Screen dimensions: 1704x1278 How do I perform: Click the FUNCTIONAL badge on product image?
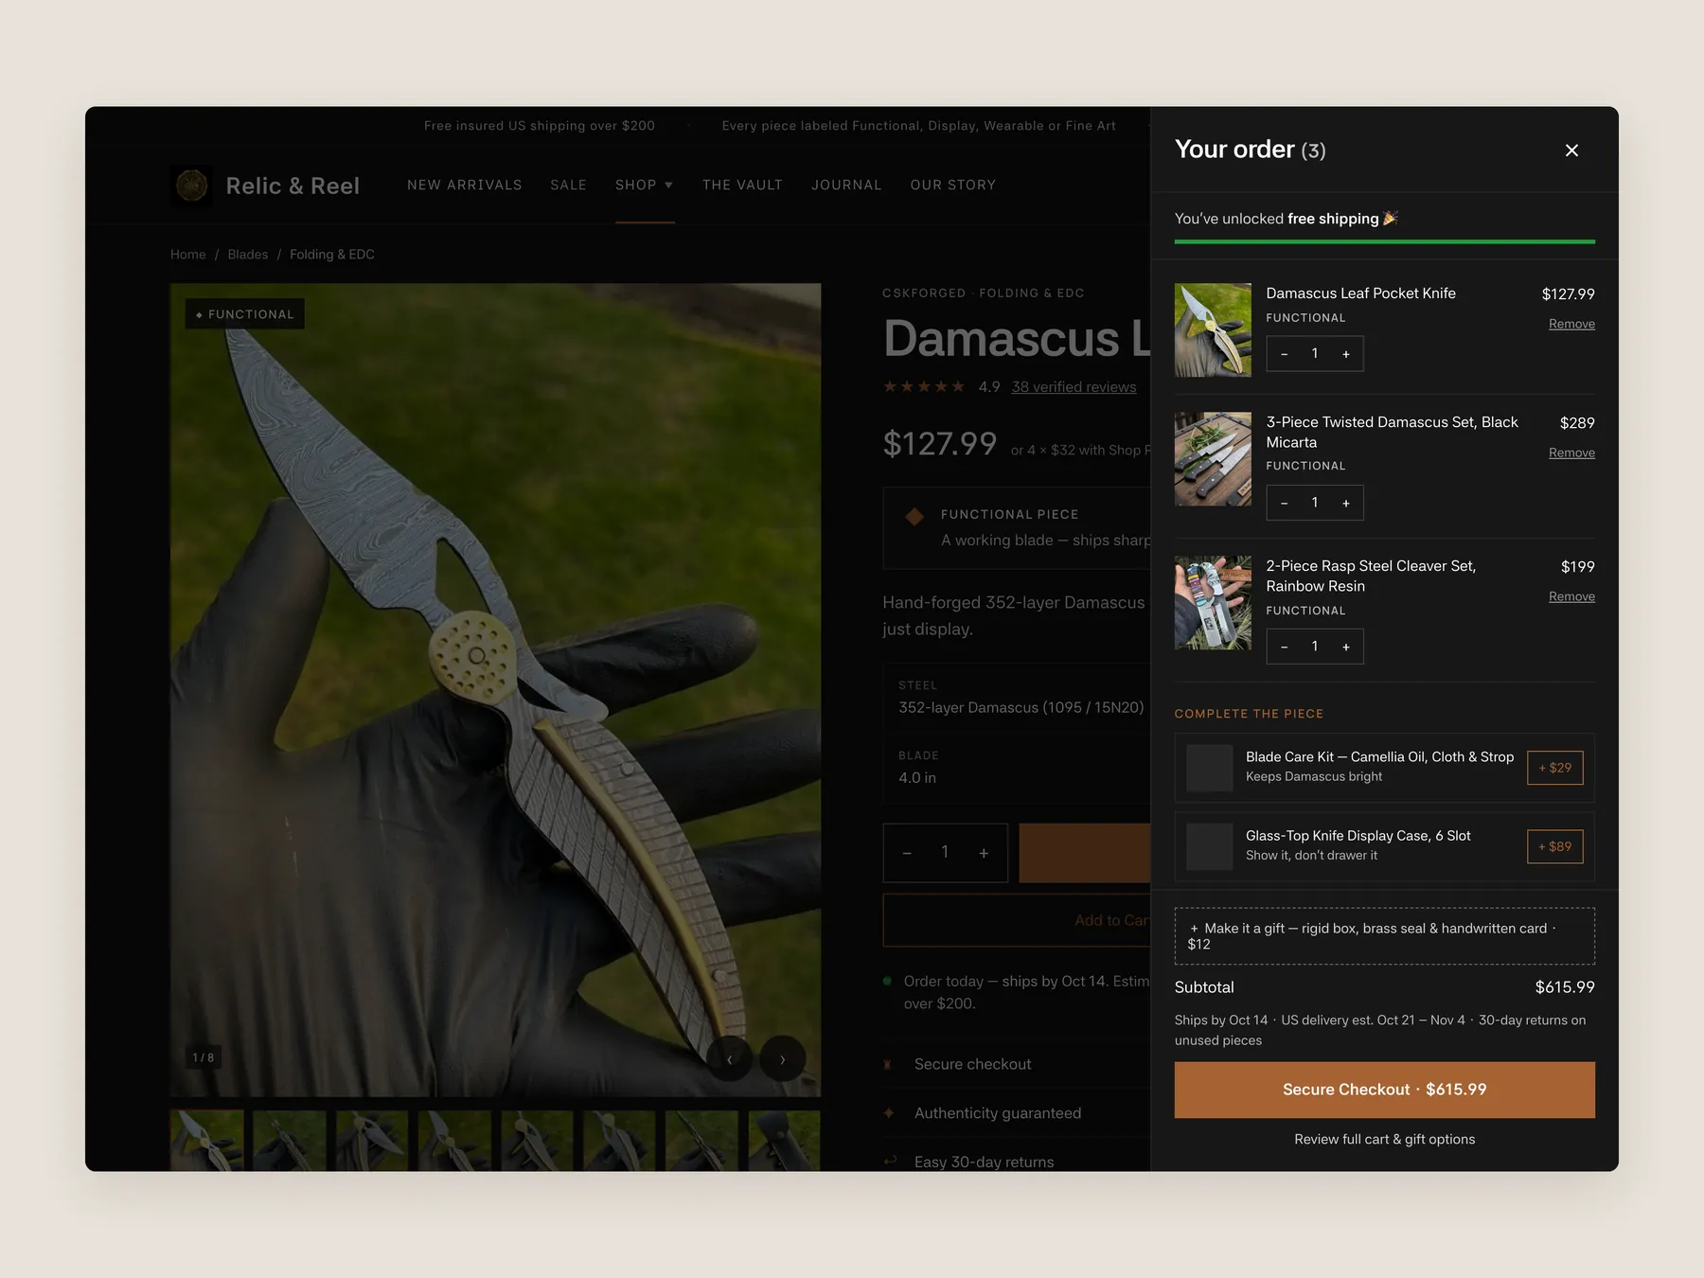tap(245, 314)
